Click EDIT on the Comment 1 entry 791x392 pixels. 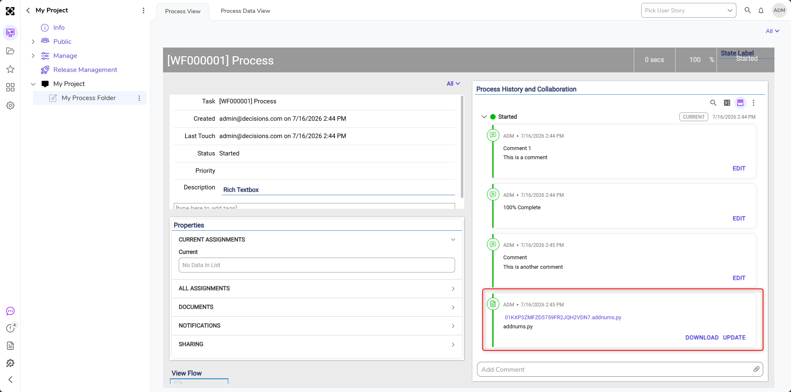click(x=739, y=168)
